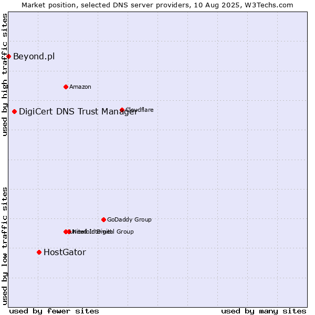Select the GoDaddy Group red data point
The width and height of the screenshot is (315, 315).
click(x=103, y=220)
